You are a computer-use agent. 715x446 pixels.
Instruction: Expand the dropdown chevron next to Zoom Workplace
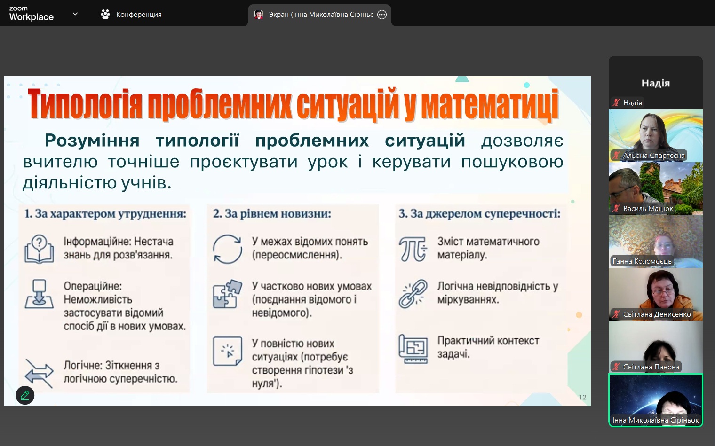point(75,14)
